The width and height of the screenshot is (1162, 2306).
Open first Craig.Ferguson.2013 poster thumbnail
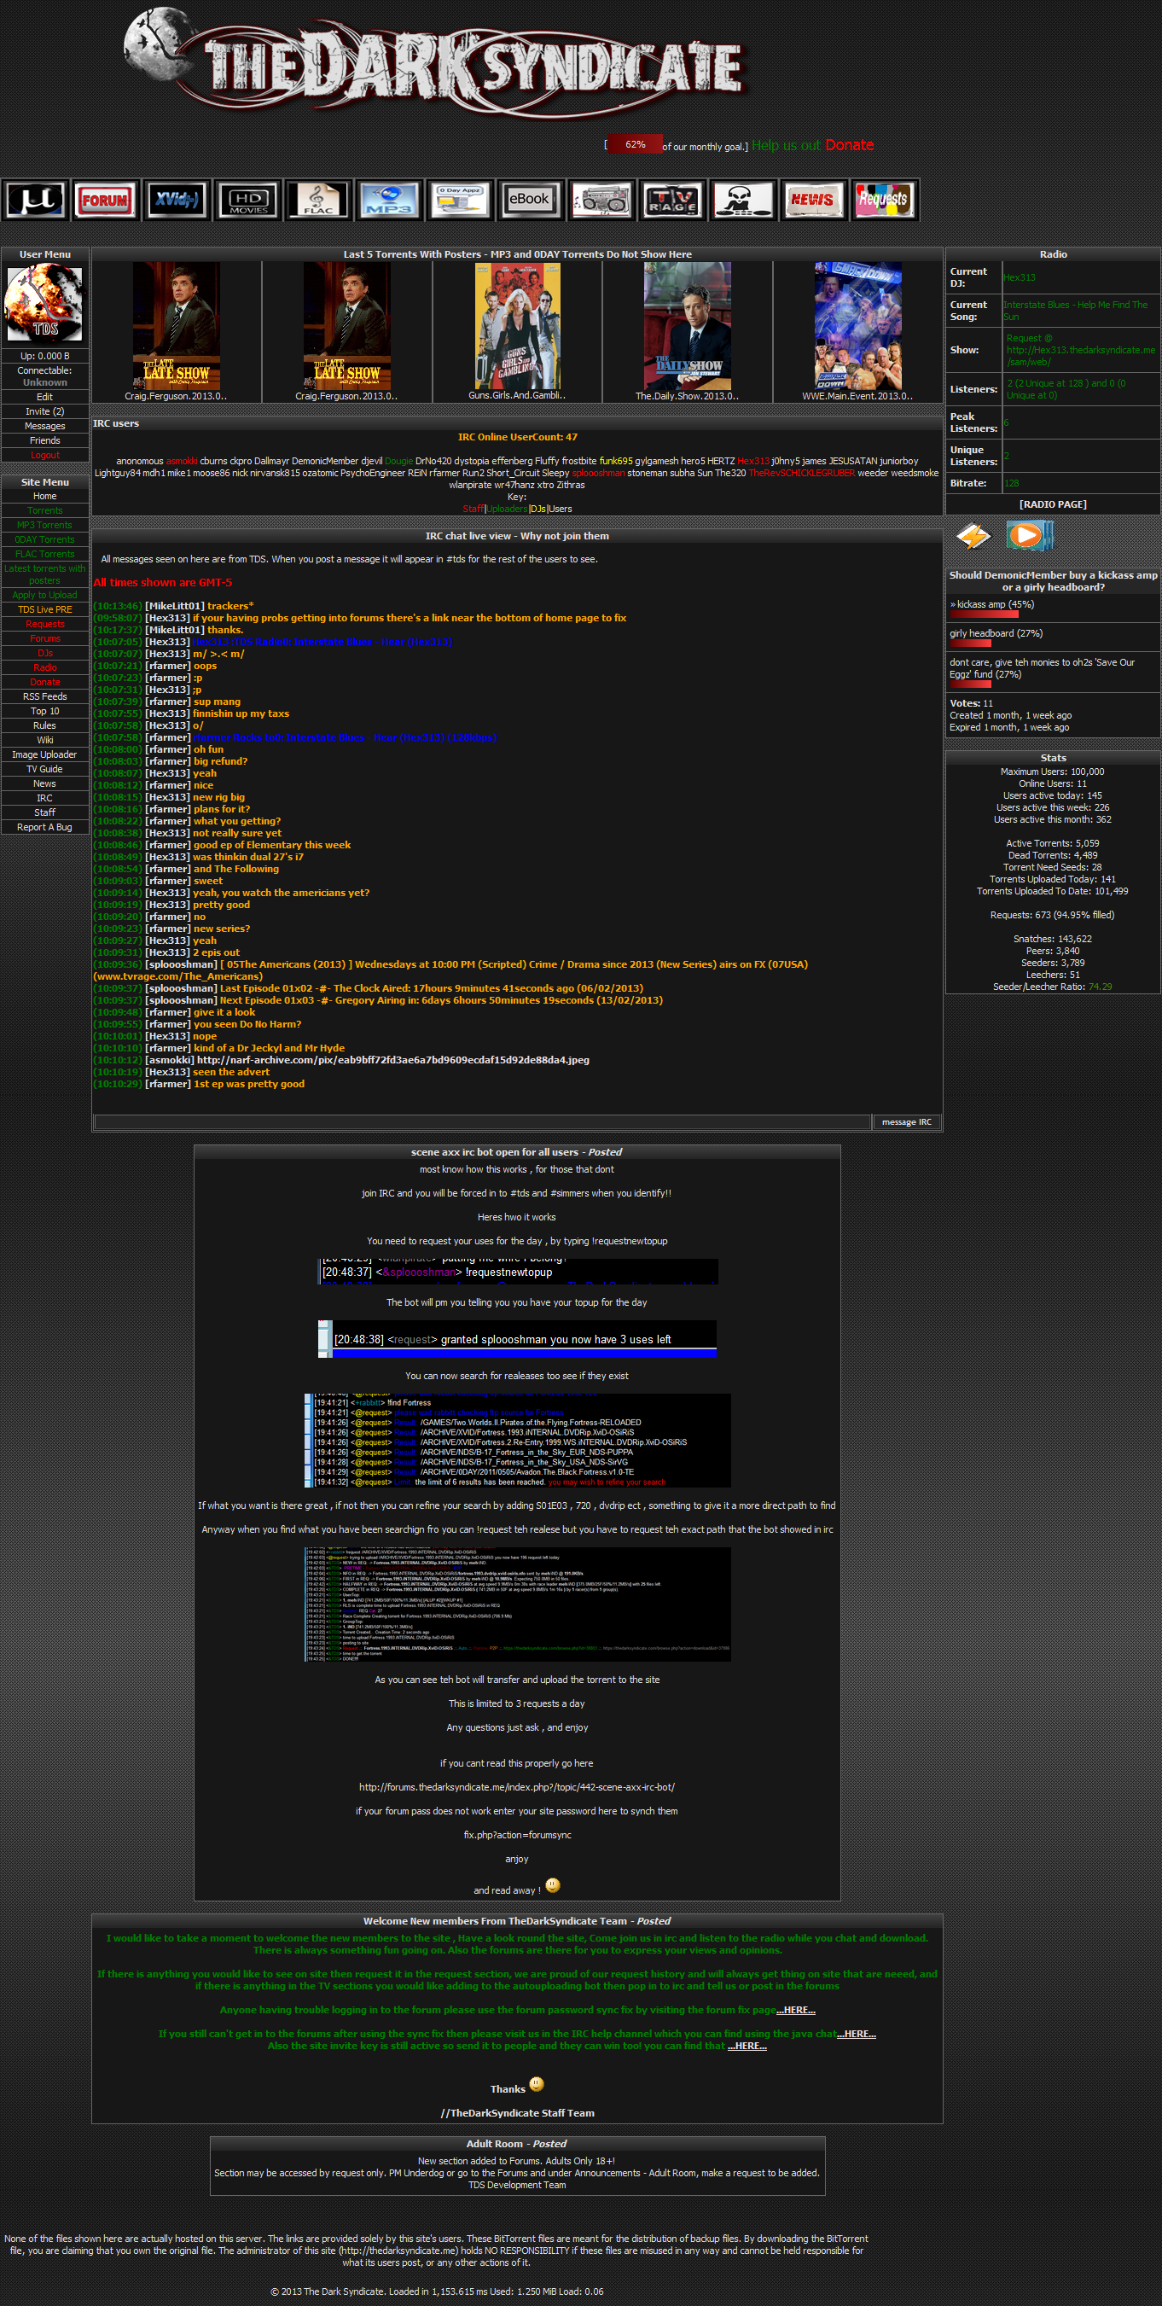click(x=177, y=325)
